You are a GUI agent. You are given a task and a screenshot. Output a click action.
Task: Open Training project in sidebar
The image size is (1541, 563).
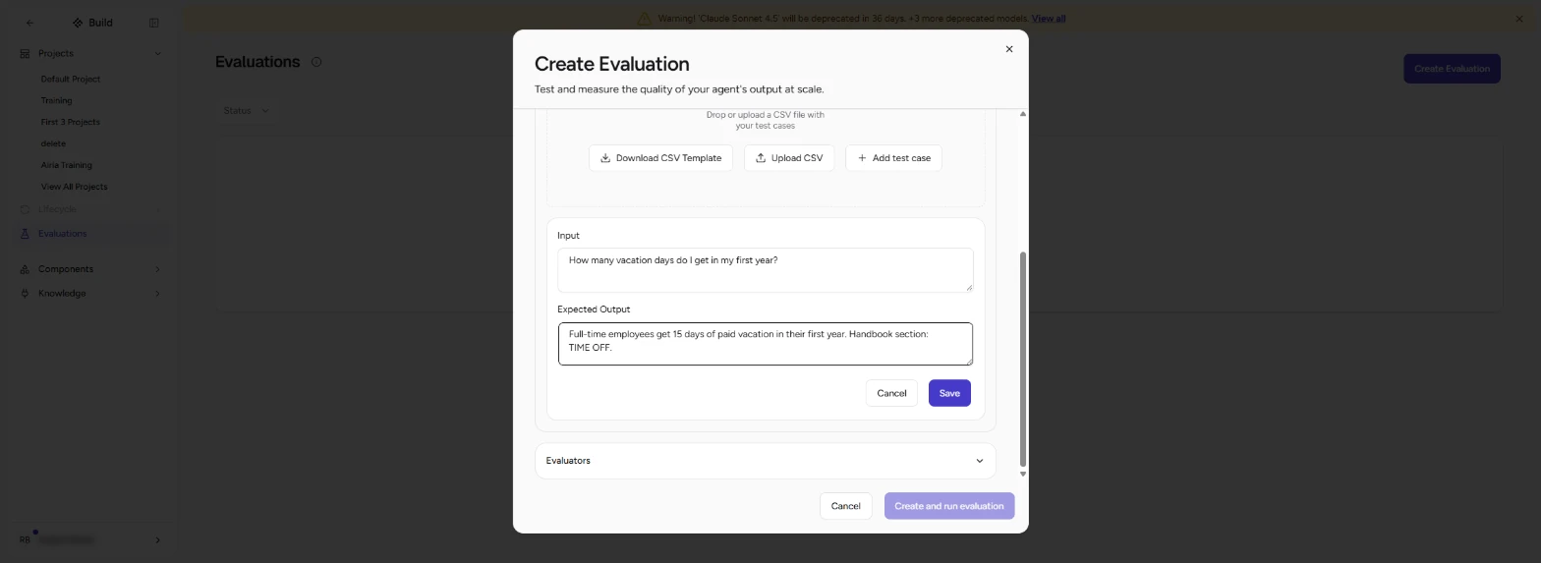pos(56,100)
